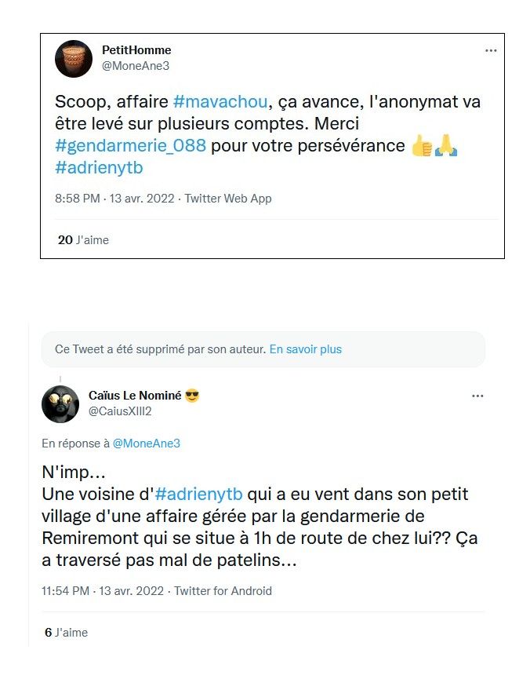Open Caïus Le Nominé's profile avatar

[60, 404]
